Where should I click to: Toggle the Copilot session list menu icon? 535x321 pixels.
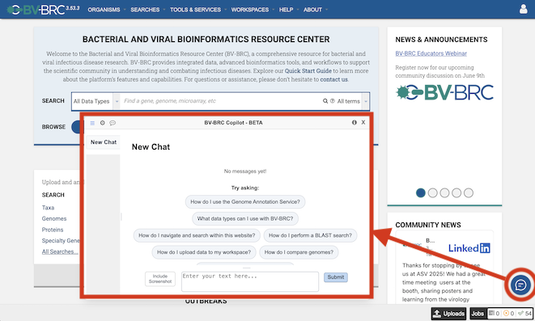coord(92,123)
